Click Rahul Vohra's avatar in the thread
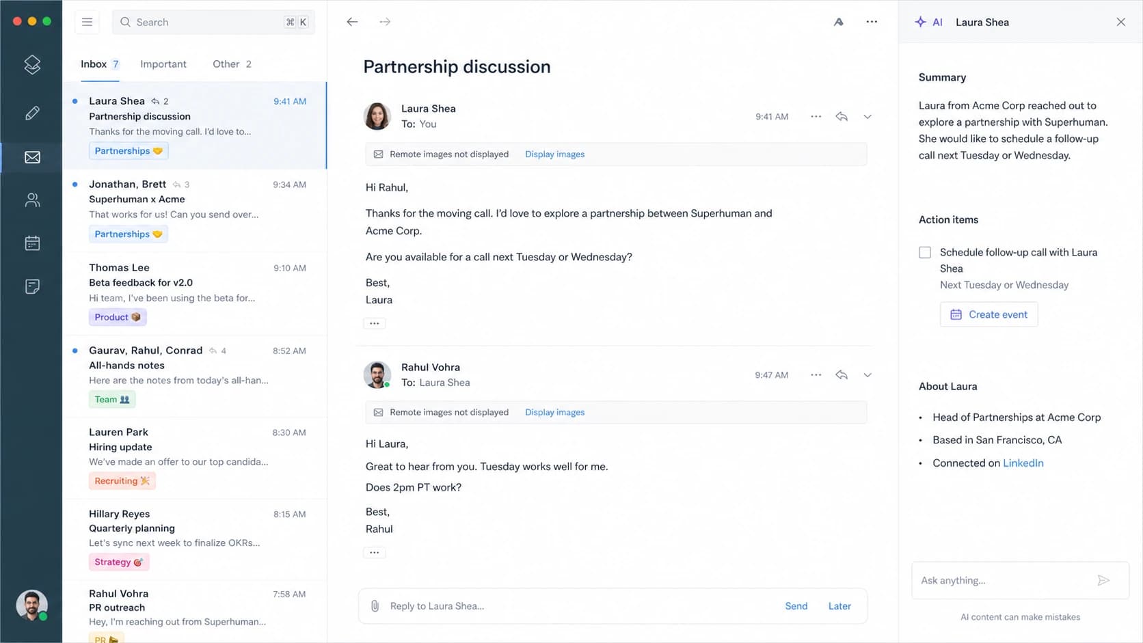 click(377, 374)
